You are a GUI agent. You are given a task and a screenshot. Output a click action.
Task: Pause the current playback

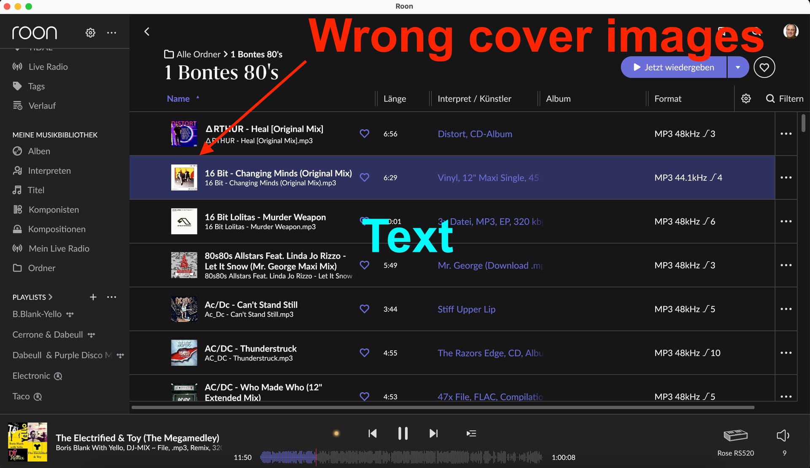coord(403,433)
